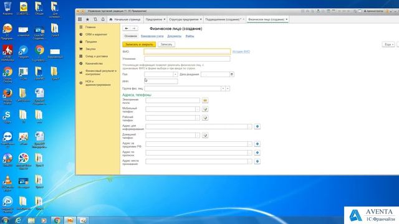Open calendar picker for Дата рождения
This screenshot has height=224, width=399.
tap(232, 74)
